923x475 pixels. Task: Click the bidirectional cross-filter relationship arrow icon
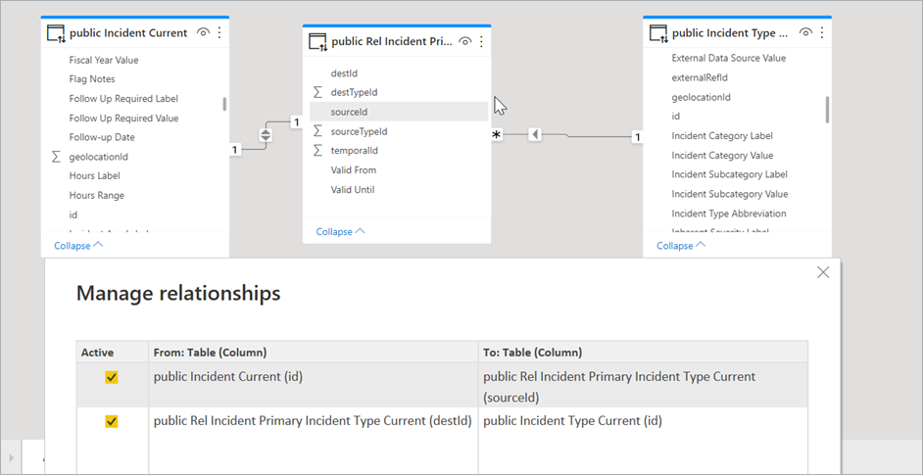coord(266,135)
